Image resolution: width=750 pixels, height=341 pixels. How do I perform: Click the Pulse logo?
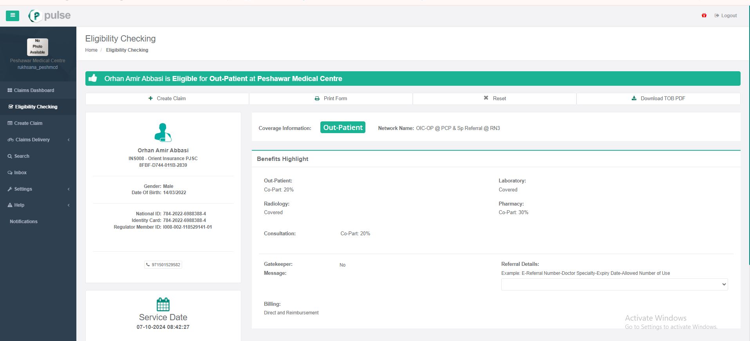pyautogui.click(x=50, y=16)
